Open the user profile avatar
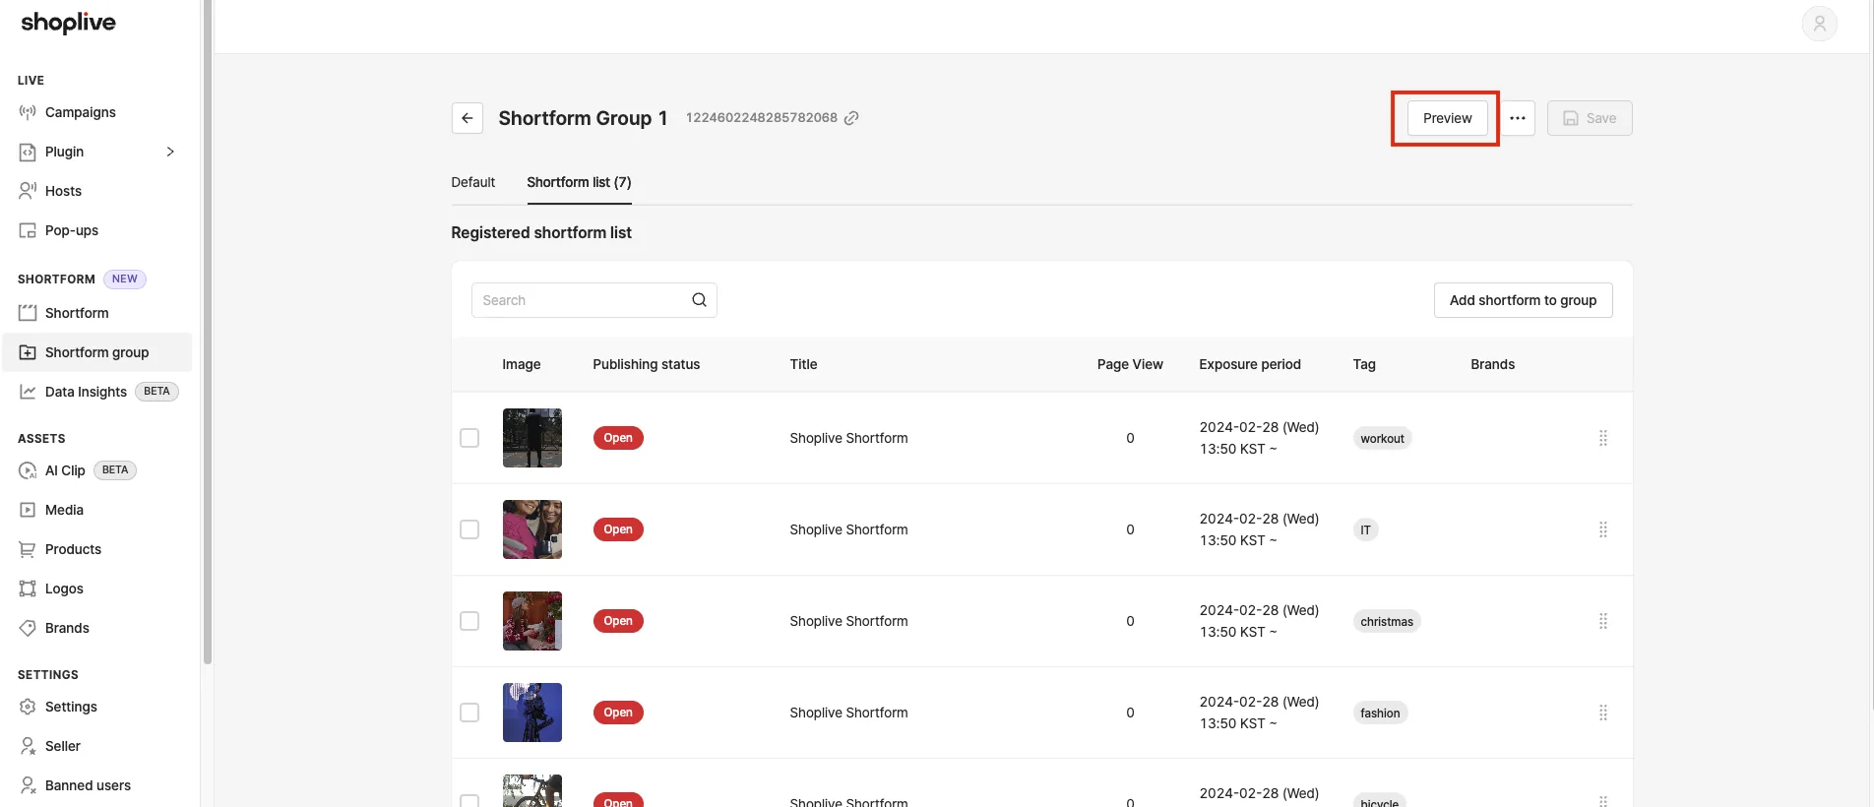Image resolution: width=1874 pixels, height=807 pixels. (1819, 24)
